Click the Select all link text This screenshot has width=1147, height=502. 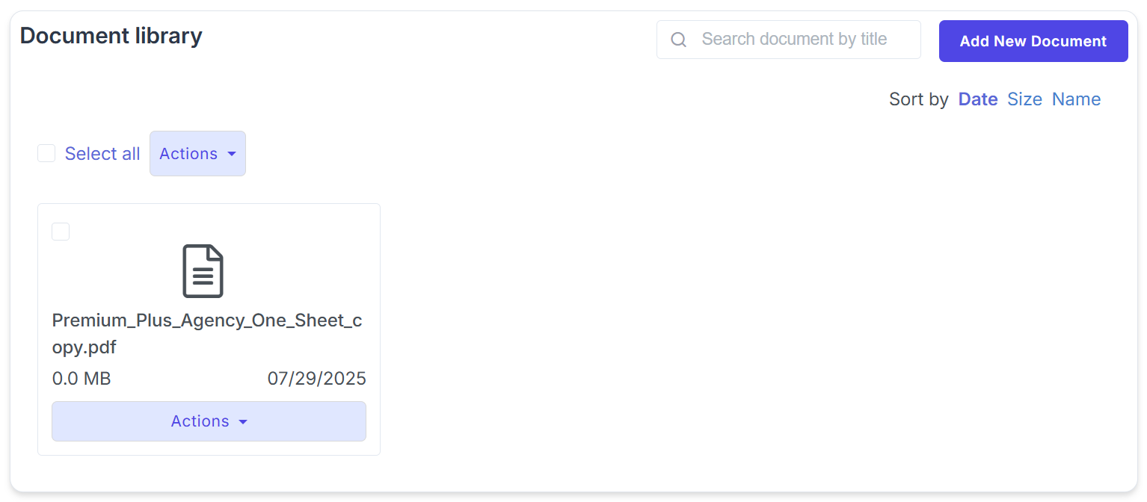pyautogui.click(x=102, y=154)
